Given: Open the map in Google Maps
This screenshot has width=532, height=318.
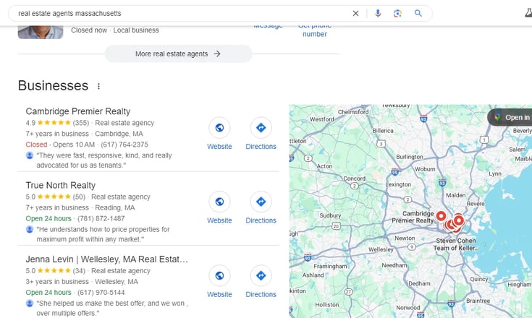Looking at the screenshot, I should tap(510, 117).
